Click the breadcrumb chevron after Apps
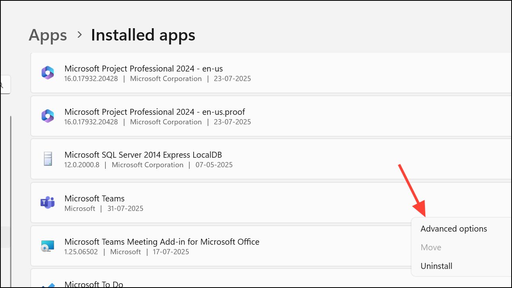 (80, 35)
